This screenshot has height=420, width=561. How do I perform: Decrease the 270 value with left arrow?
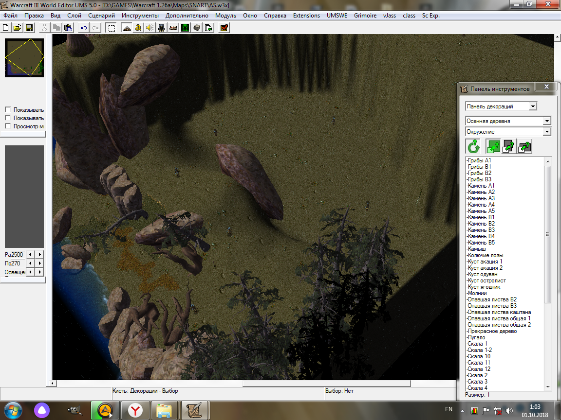[x=30, y=263]
